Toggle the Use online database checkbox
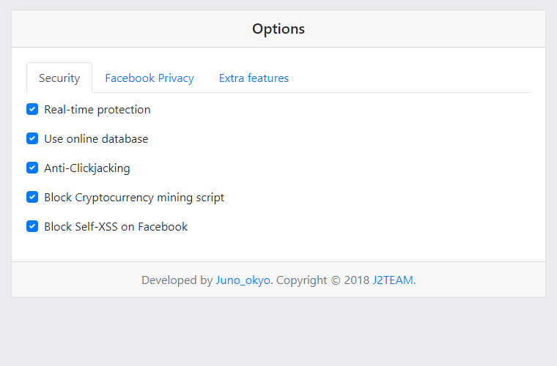 point(32,138)
